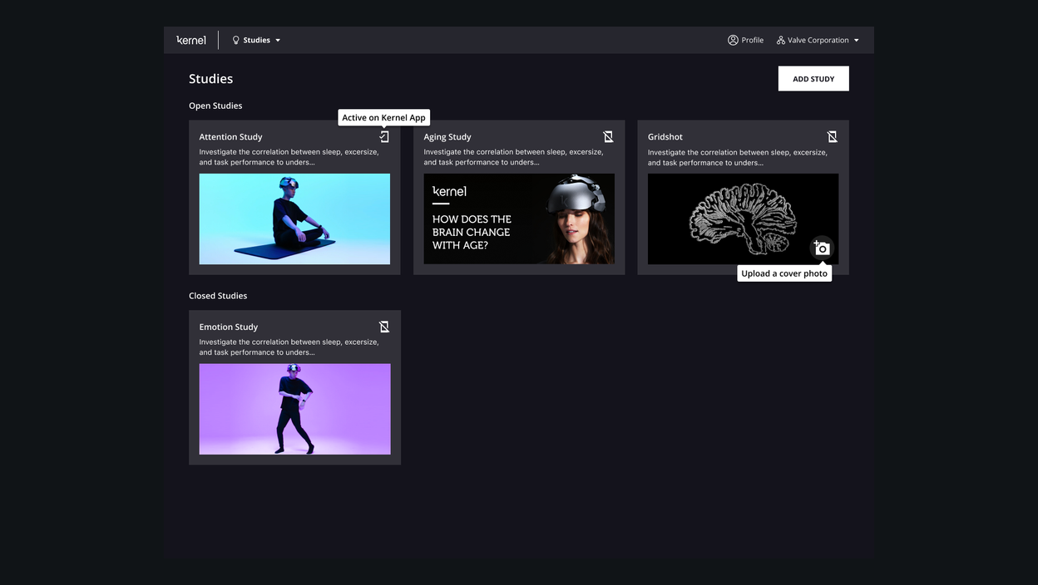
Task: Open the Attention Study title
Action: (230, 137)
